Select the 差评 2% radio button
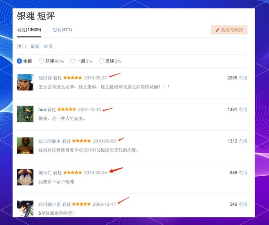Image resolution: width=269 pixels, height=225 pixels. [x=101, y=61]
